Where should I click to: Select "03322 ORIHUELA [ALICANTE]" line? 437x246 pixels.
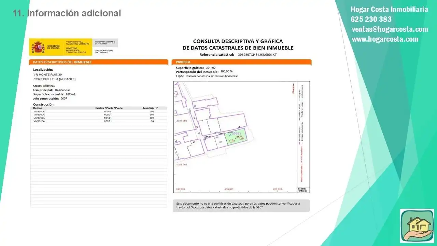(x=55, y=79)
